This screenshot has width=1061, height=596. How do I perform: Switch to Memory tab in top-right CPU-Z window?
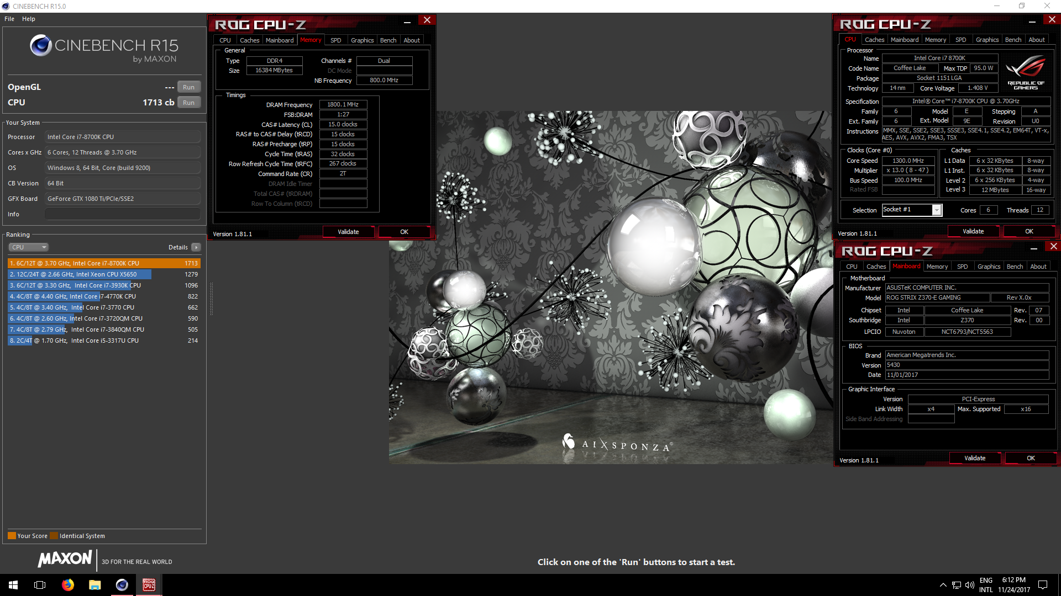[936, 40]
